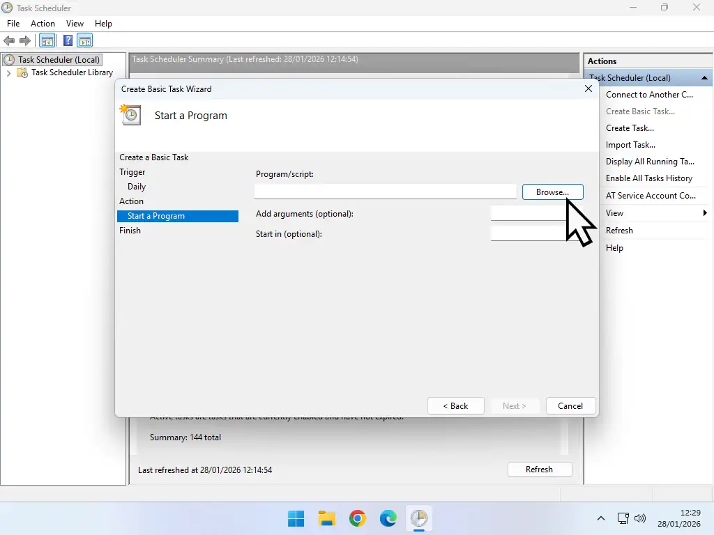Open the Action menu
Image resolution: width=714 pixels, height=535 pixels.
coord(43,23)
